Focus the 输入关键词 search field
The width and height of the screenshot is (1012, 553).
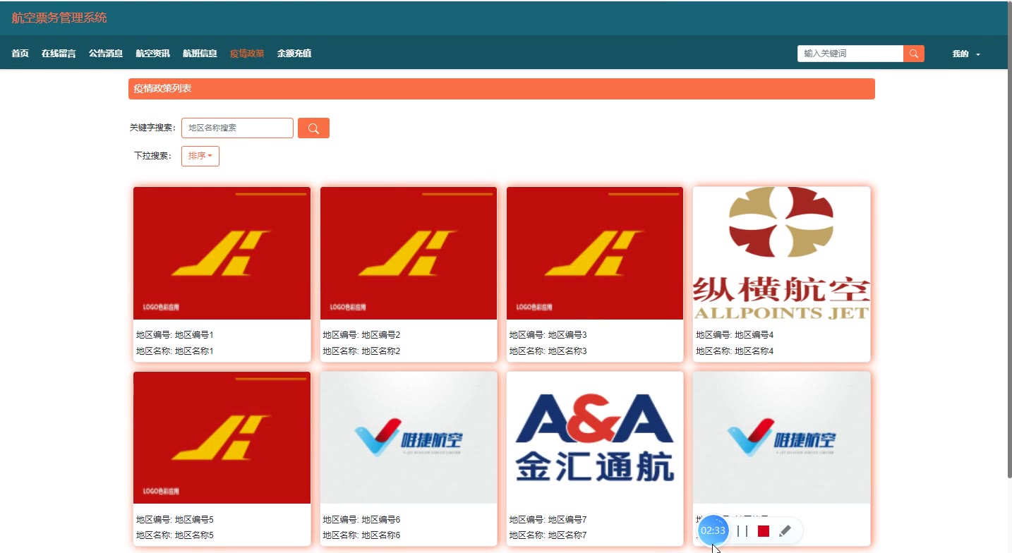click(850, 54)
